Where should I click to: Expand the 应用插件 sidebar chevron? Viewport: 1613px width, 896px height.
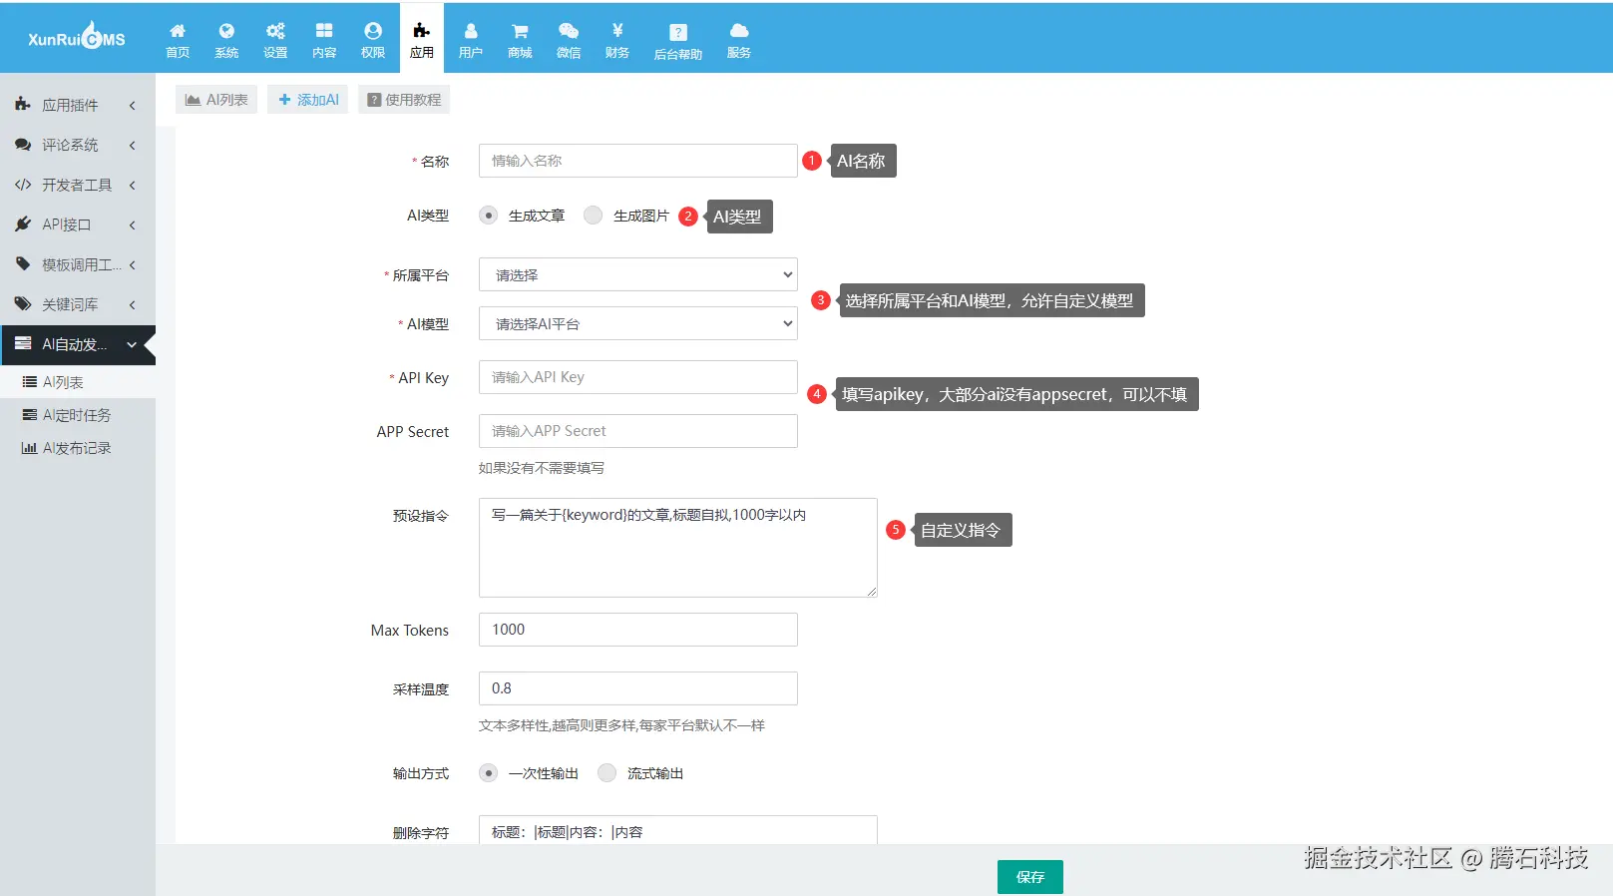pyautogui.click(x=132, y=105)
